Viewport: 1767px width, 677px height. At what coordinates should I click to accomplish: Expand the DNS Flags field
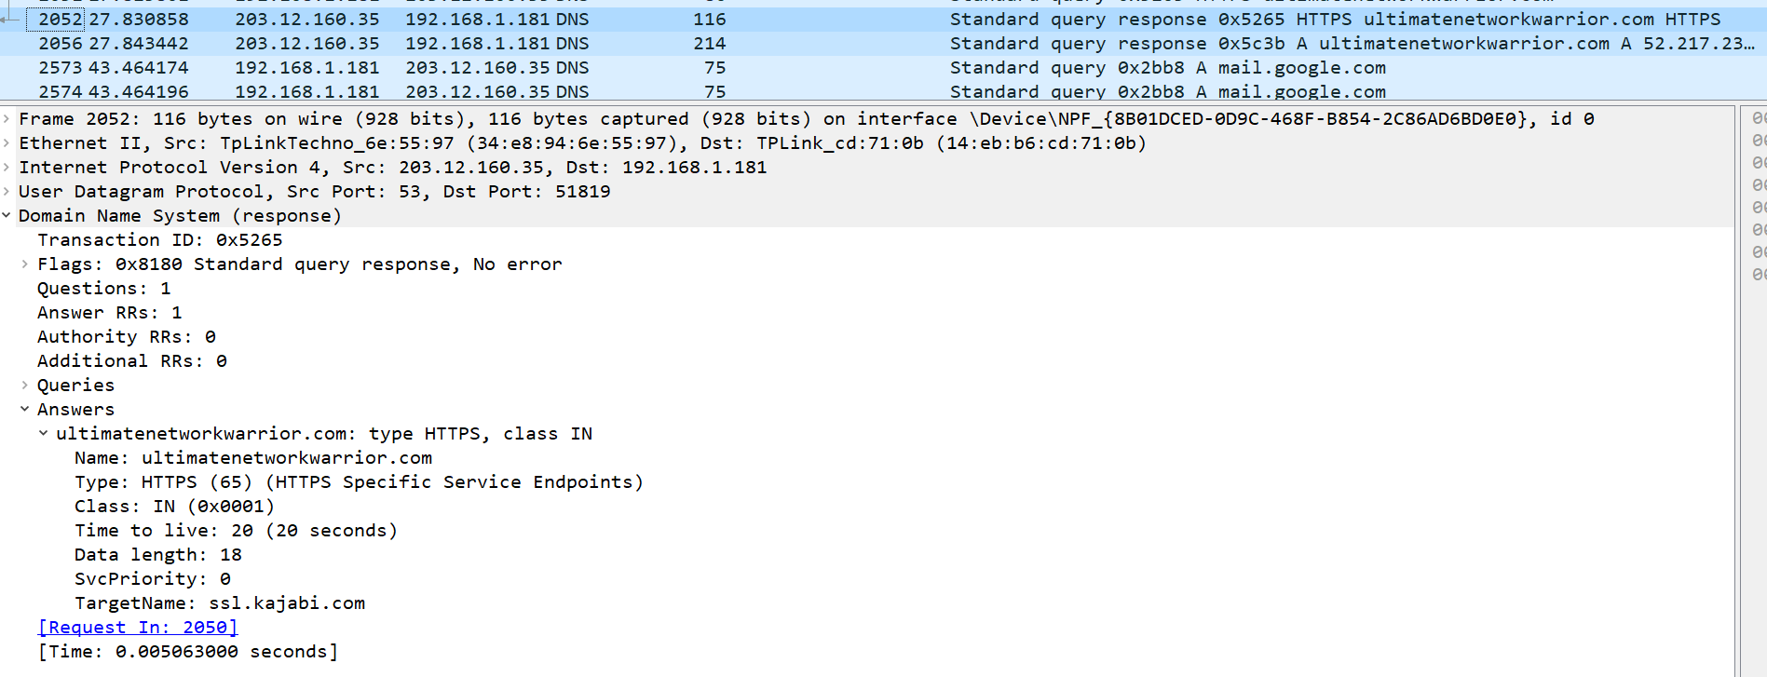click(25, 264)
